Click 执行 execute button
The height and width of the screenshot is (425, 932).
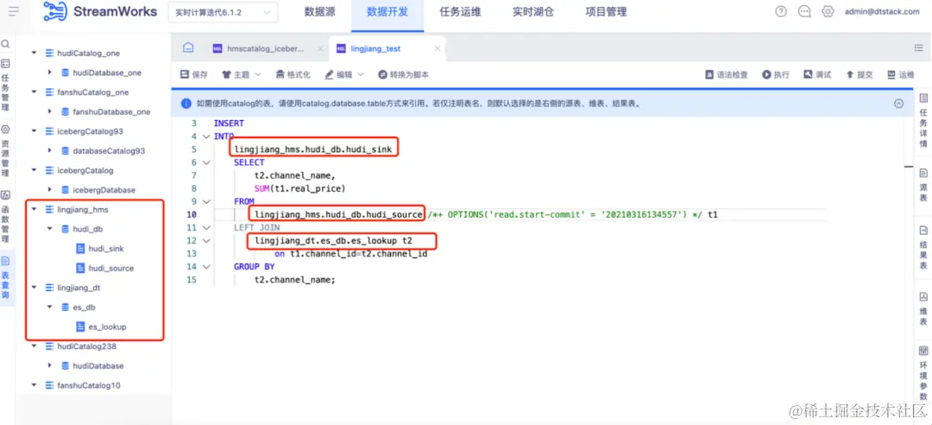(776, 75)
